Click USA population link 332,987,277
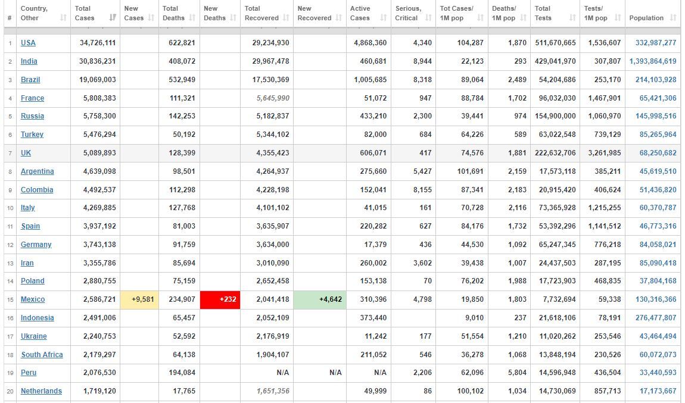Viewport: 685px width, 403px height. (656, 43)
